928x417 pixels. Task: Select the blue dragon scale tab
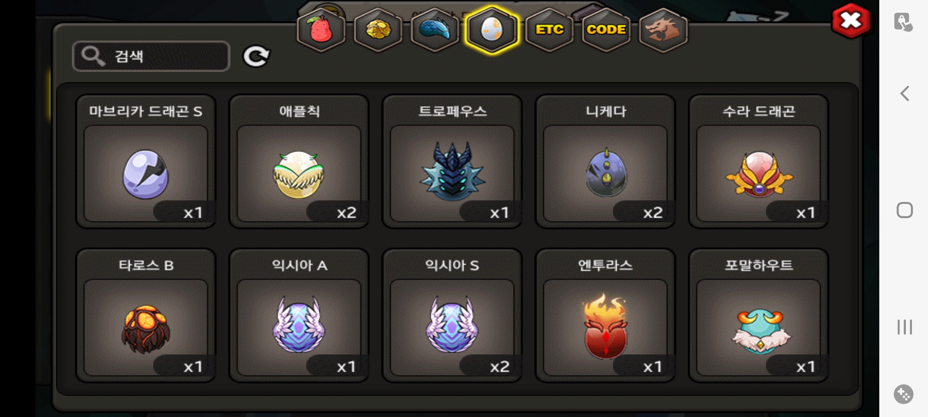435,30
